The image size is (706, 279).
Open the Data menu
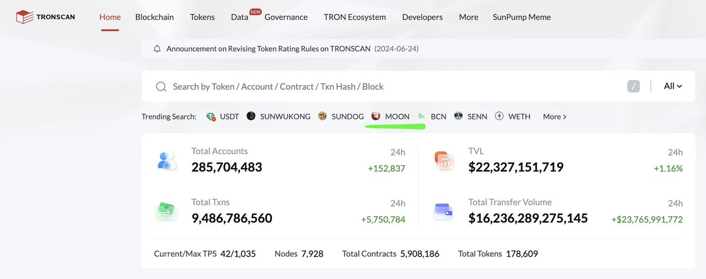pos(239,17)
